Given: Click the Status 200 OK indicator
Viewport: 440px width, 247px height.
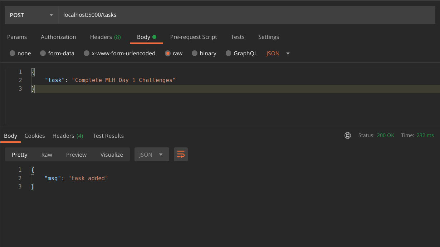Looking at the screenshot, I should point(376,136).
